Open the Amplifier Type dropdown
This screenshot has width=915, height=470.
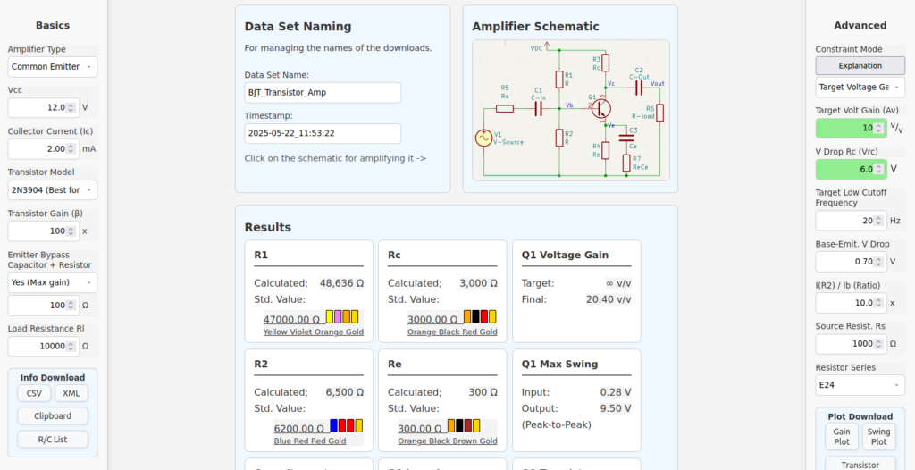(53, 66)
